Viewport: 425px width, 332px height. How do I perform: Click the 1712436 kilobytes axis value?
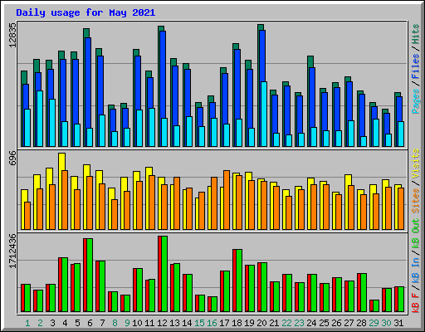[x=12, y=251]
